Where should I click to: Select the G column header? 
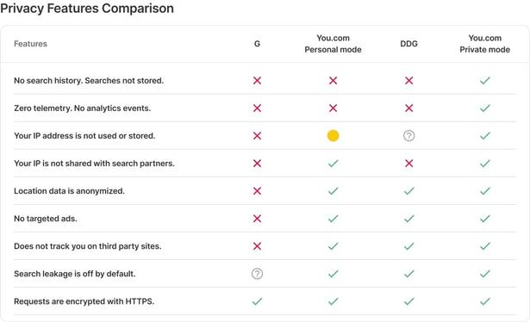click(257, 44)
